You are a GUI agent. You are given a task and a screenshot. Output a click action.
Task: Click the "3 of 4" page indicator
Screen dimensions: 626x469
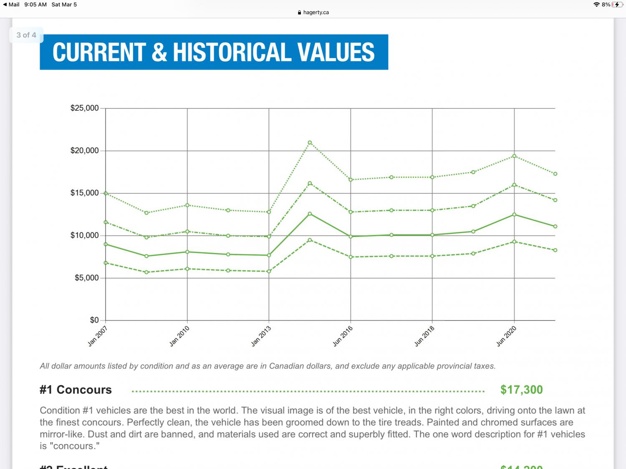[x=26, y=35]
